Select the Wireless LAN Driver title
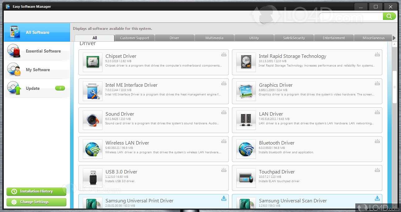This screenshot has width=401, height=212. 127,143
